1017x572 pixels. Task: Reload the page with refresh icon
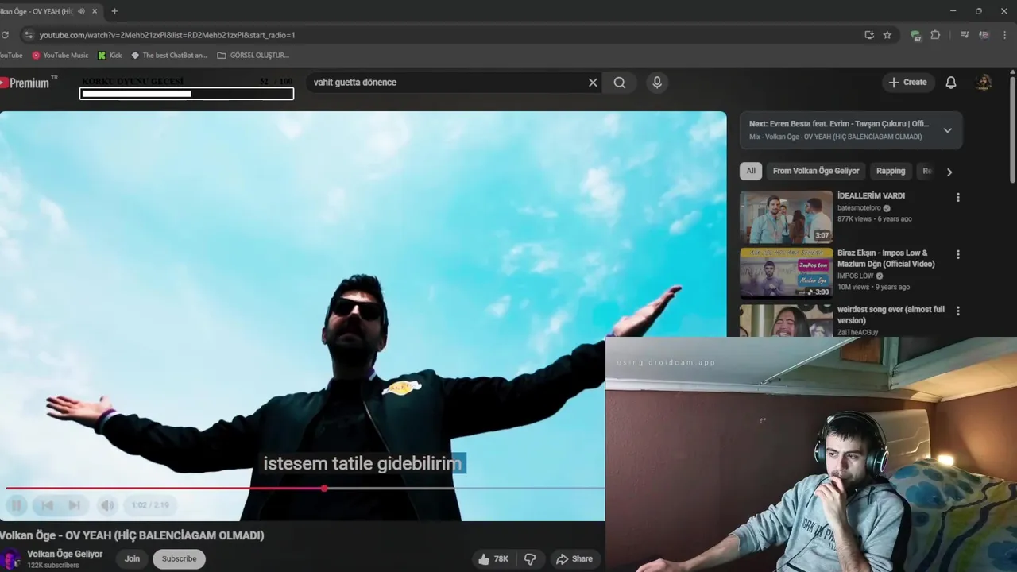(5, 35)
